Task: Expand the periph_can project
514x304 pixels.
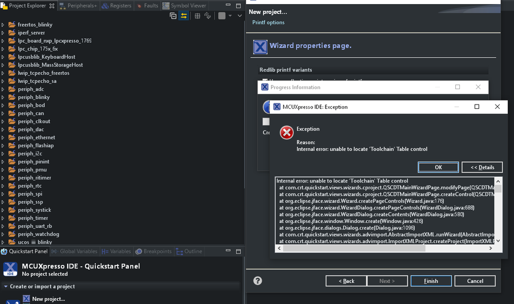Action: [x=3, y=113]
